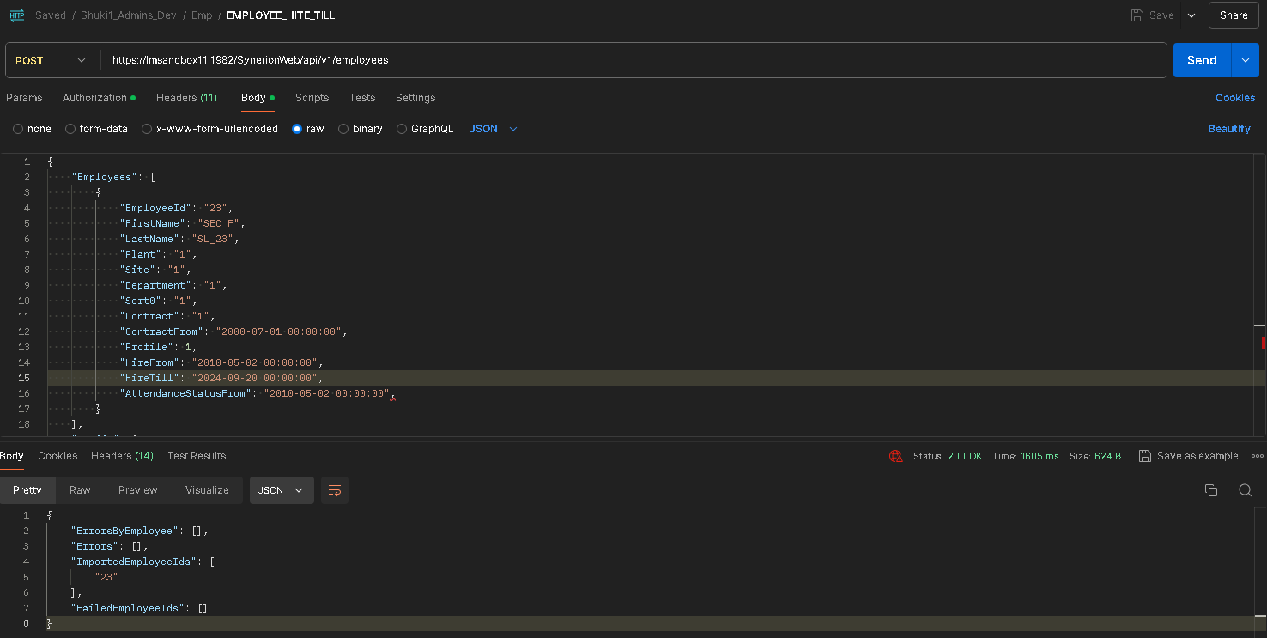This screenshot has width=1267, height=638.
Task: Click the "AttendanceStatusFrom" line
Action: pos(257,393)
